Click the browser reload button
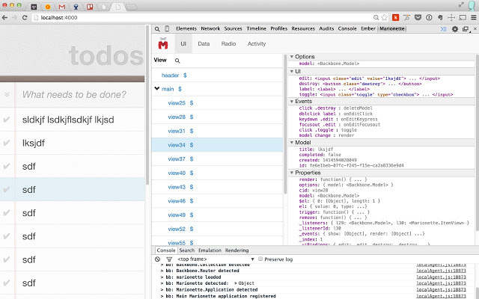479x299 pixels. pos(25,18)
